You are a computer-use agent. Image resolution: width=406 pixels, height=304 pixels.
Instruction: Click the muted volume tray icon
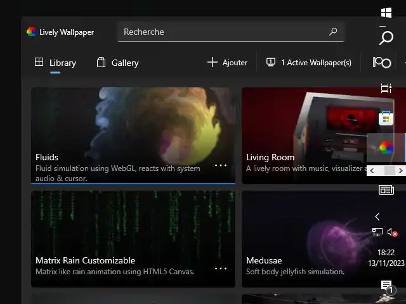click(392, 232)
